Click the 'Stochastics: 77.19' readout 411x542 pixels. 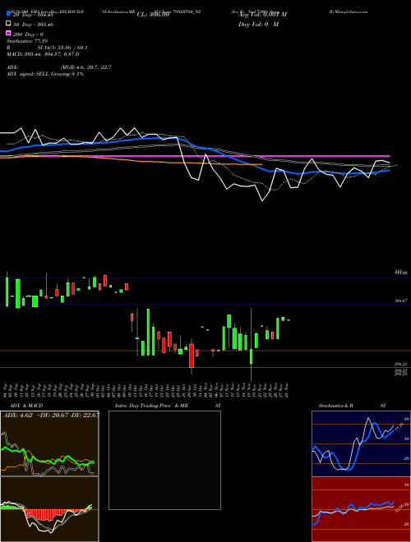[x=27, y=41]
